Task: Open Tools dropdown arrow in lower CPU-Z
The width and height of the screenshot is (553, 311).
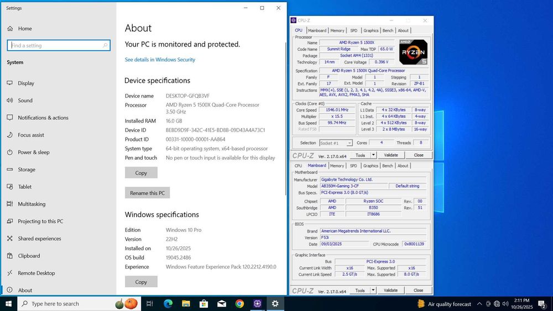Action: click(373, 290)
